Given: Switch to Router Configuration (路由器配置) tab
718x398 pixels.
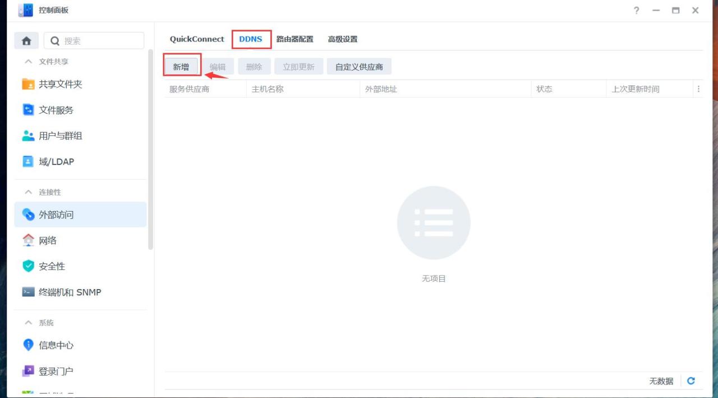Looking at the screenshot, I should pyautogui.click(x=295, y=39).
